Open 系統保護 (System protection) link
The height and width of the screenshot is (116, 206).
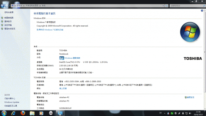pyautogui.click(x=8, y=25)
